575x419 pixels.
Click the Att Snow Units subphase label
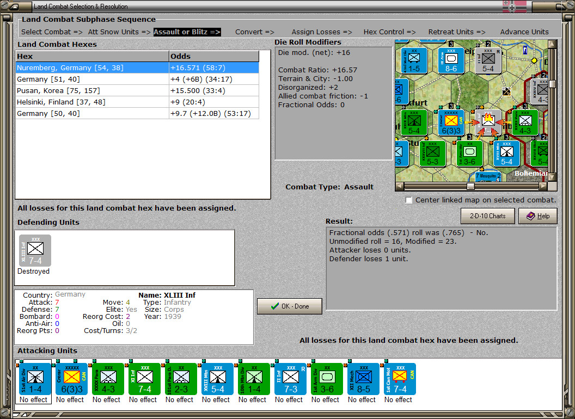click(x=119, y=32)
